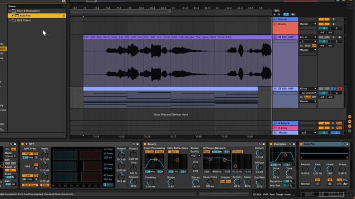Expand the Auto Pan browser folder
This screenshot has height=199, width=355.
(x=13, y=15)
